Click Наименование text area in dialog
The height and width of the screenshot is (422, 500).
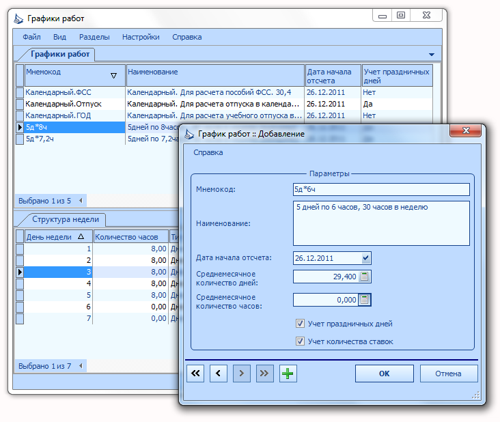point(381,223)
